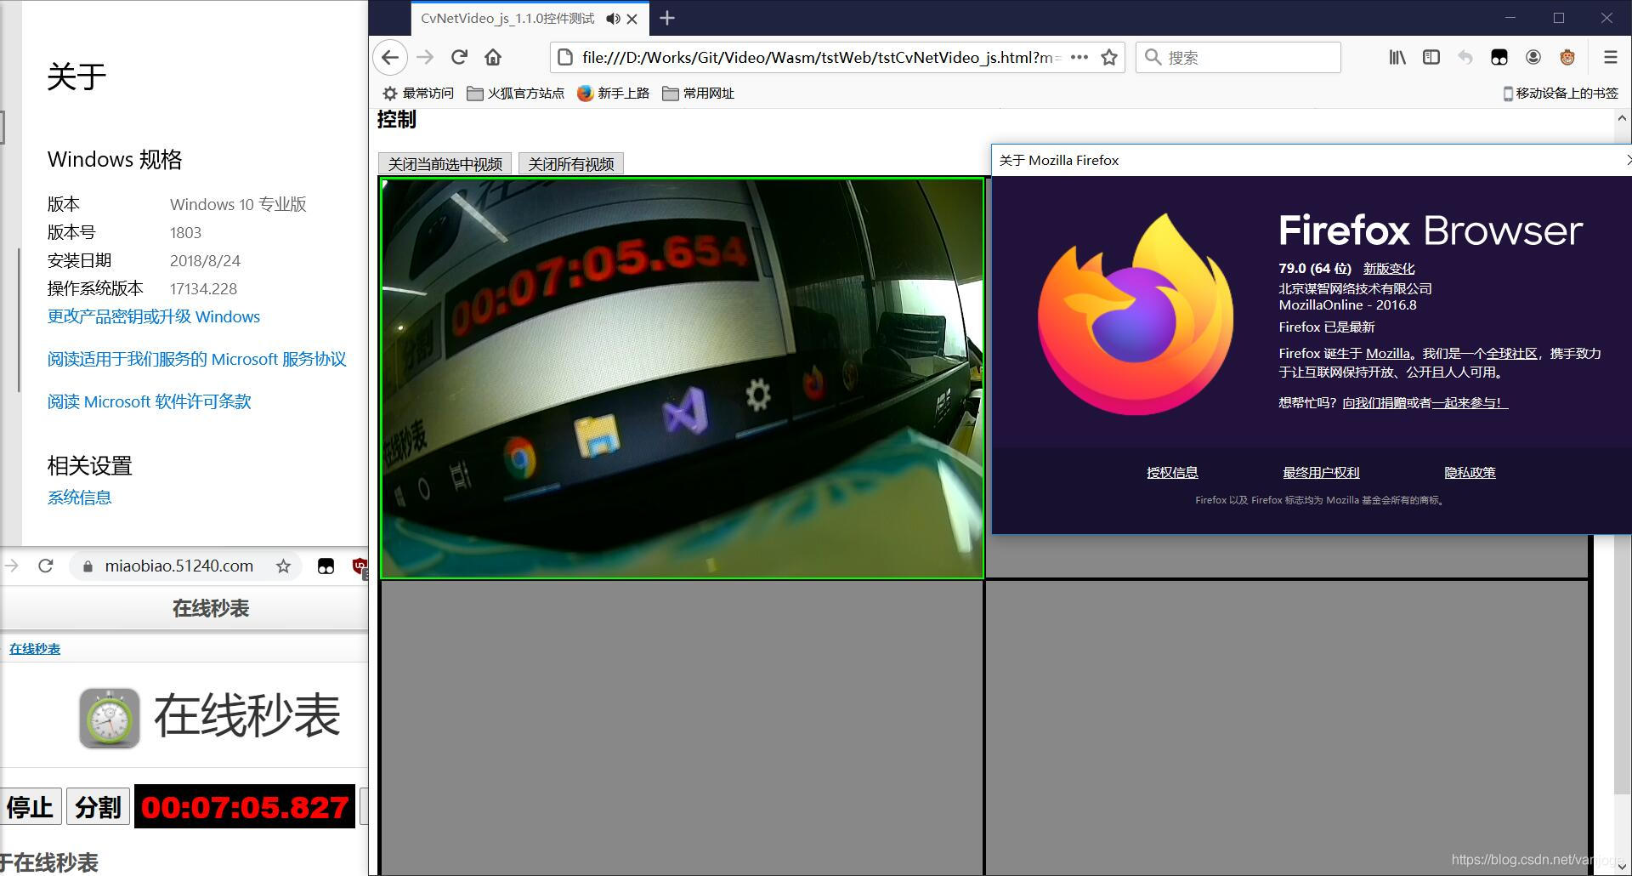Image resolution: width=1632 pixels, height=876 pixels.
Task: Open 全球社区 link in About dialog
Action: tap(1511, 353)
